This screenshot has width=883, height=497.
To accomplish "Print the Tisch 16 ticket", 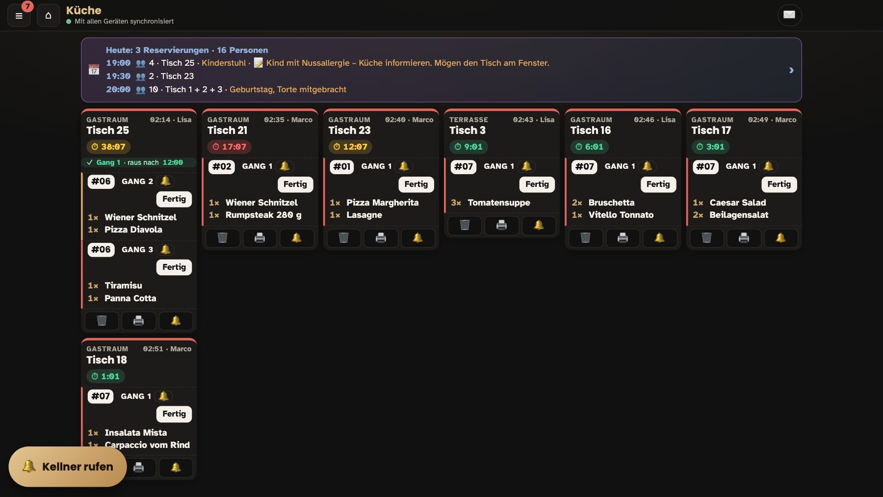I will tap(623, 238).
